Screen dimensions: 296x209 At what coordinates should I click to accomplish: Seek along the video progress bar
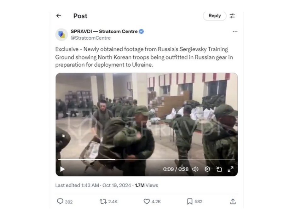[x=147, y=160]
